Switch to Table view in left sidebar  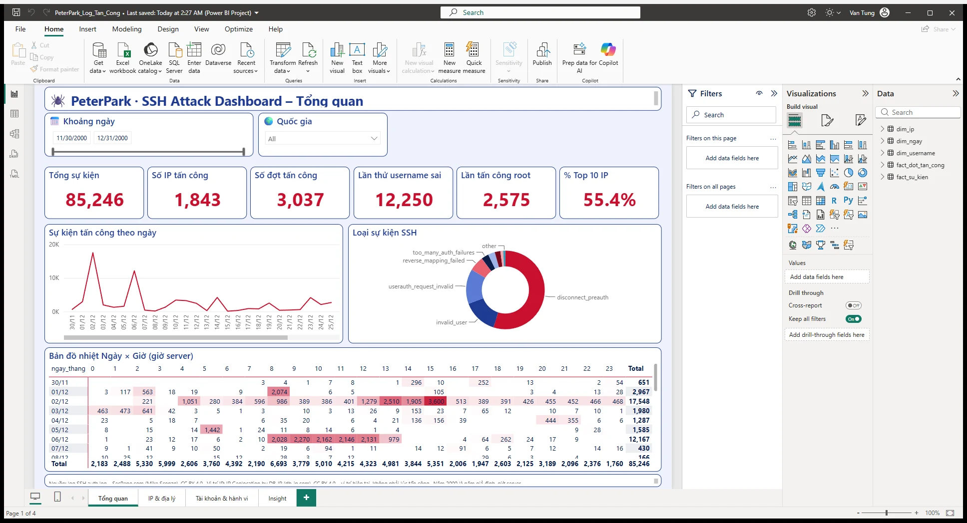[14, 114]
